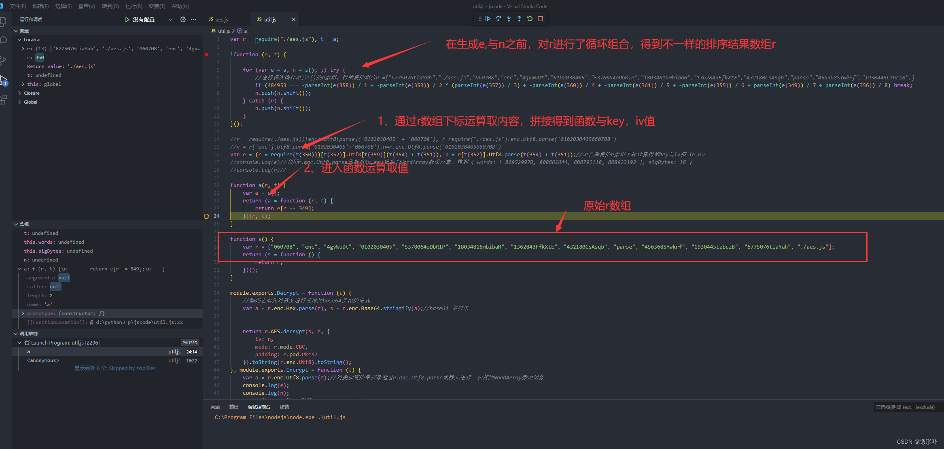Open the Extensions view in activity bar
The height and width of the screenshot is (449, 944).
click(x=3, y=100)
